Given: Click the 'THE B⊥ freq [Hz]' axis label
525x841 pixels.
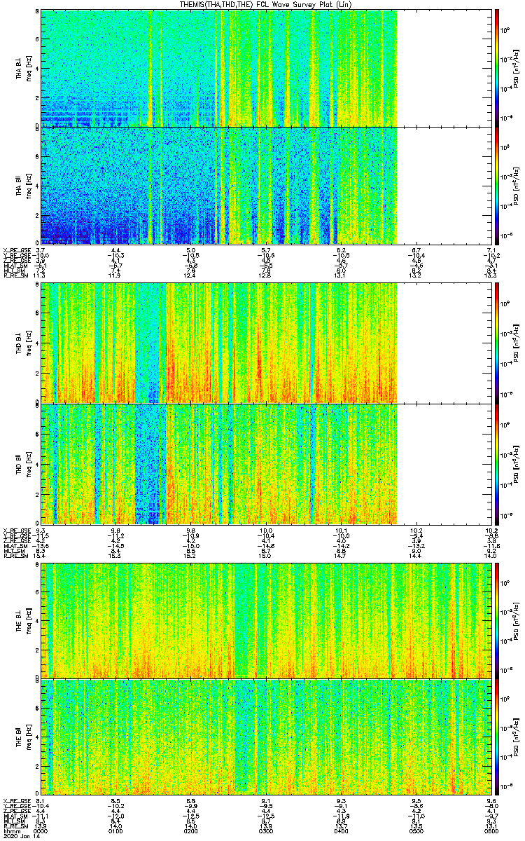Looking at the screenshot, I should (22, 620).
